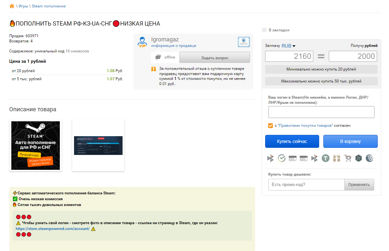This screenshot has height=251, width=389.
Task: Click the Применить promo button
Action: pyautogui.click(x=359, y=185)
